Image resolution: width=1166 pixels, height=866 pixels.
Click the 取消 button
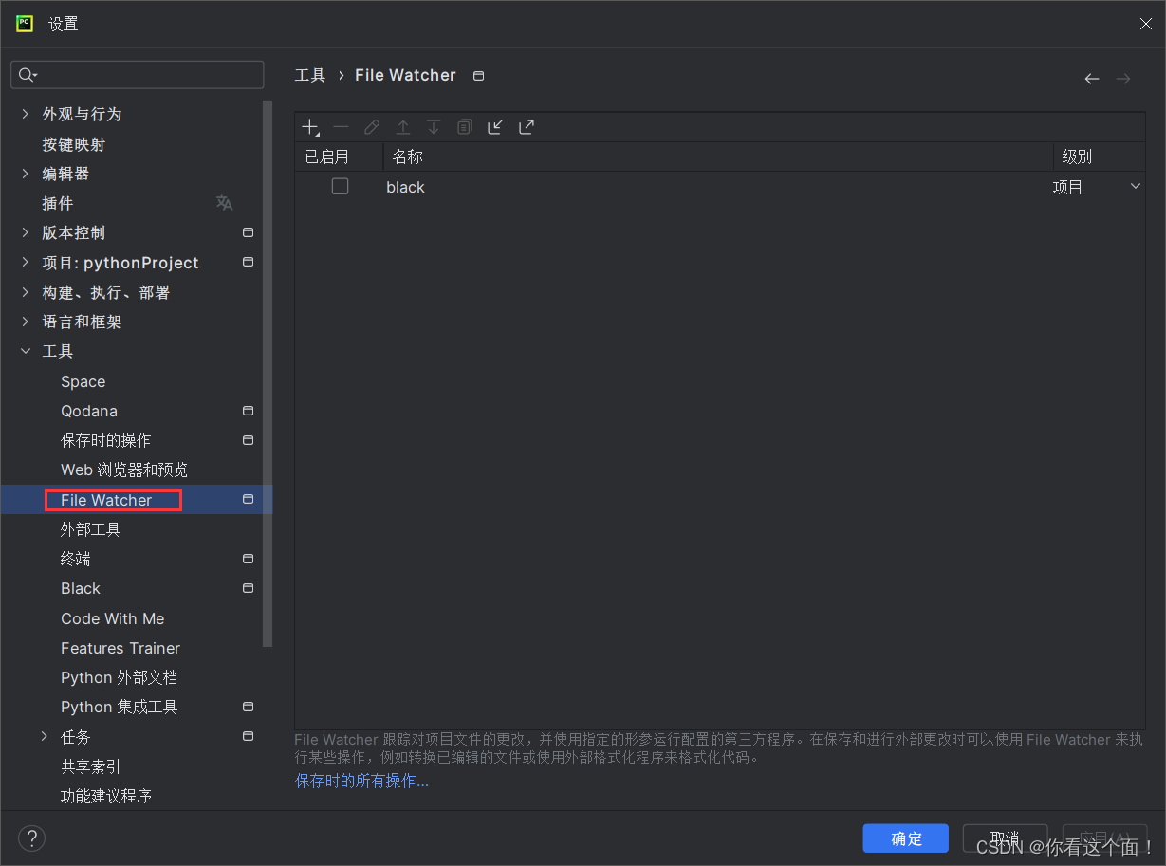pyautogui.click(x=1005, y=838)
